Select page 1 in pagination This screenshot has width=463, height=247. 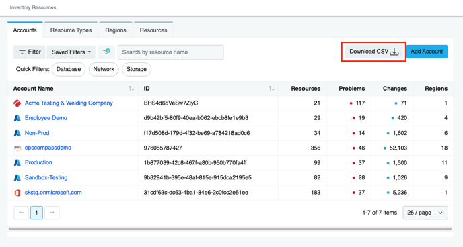click(x=36, y=213)
